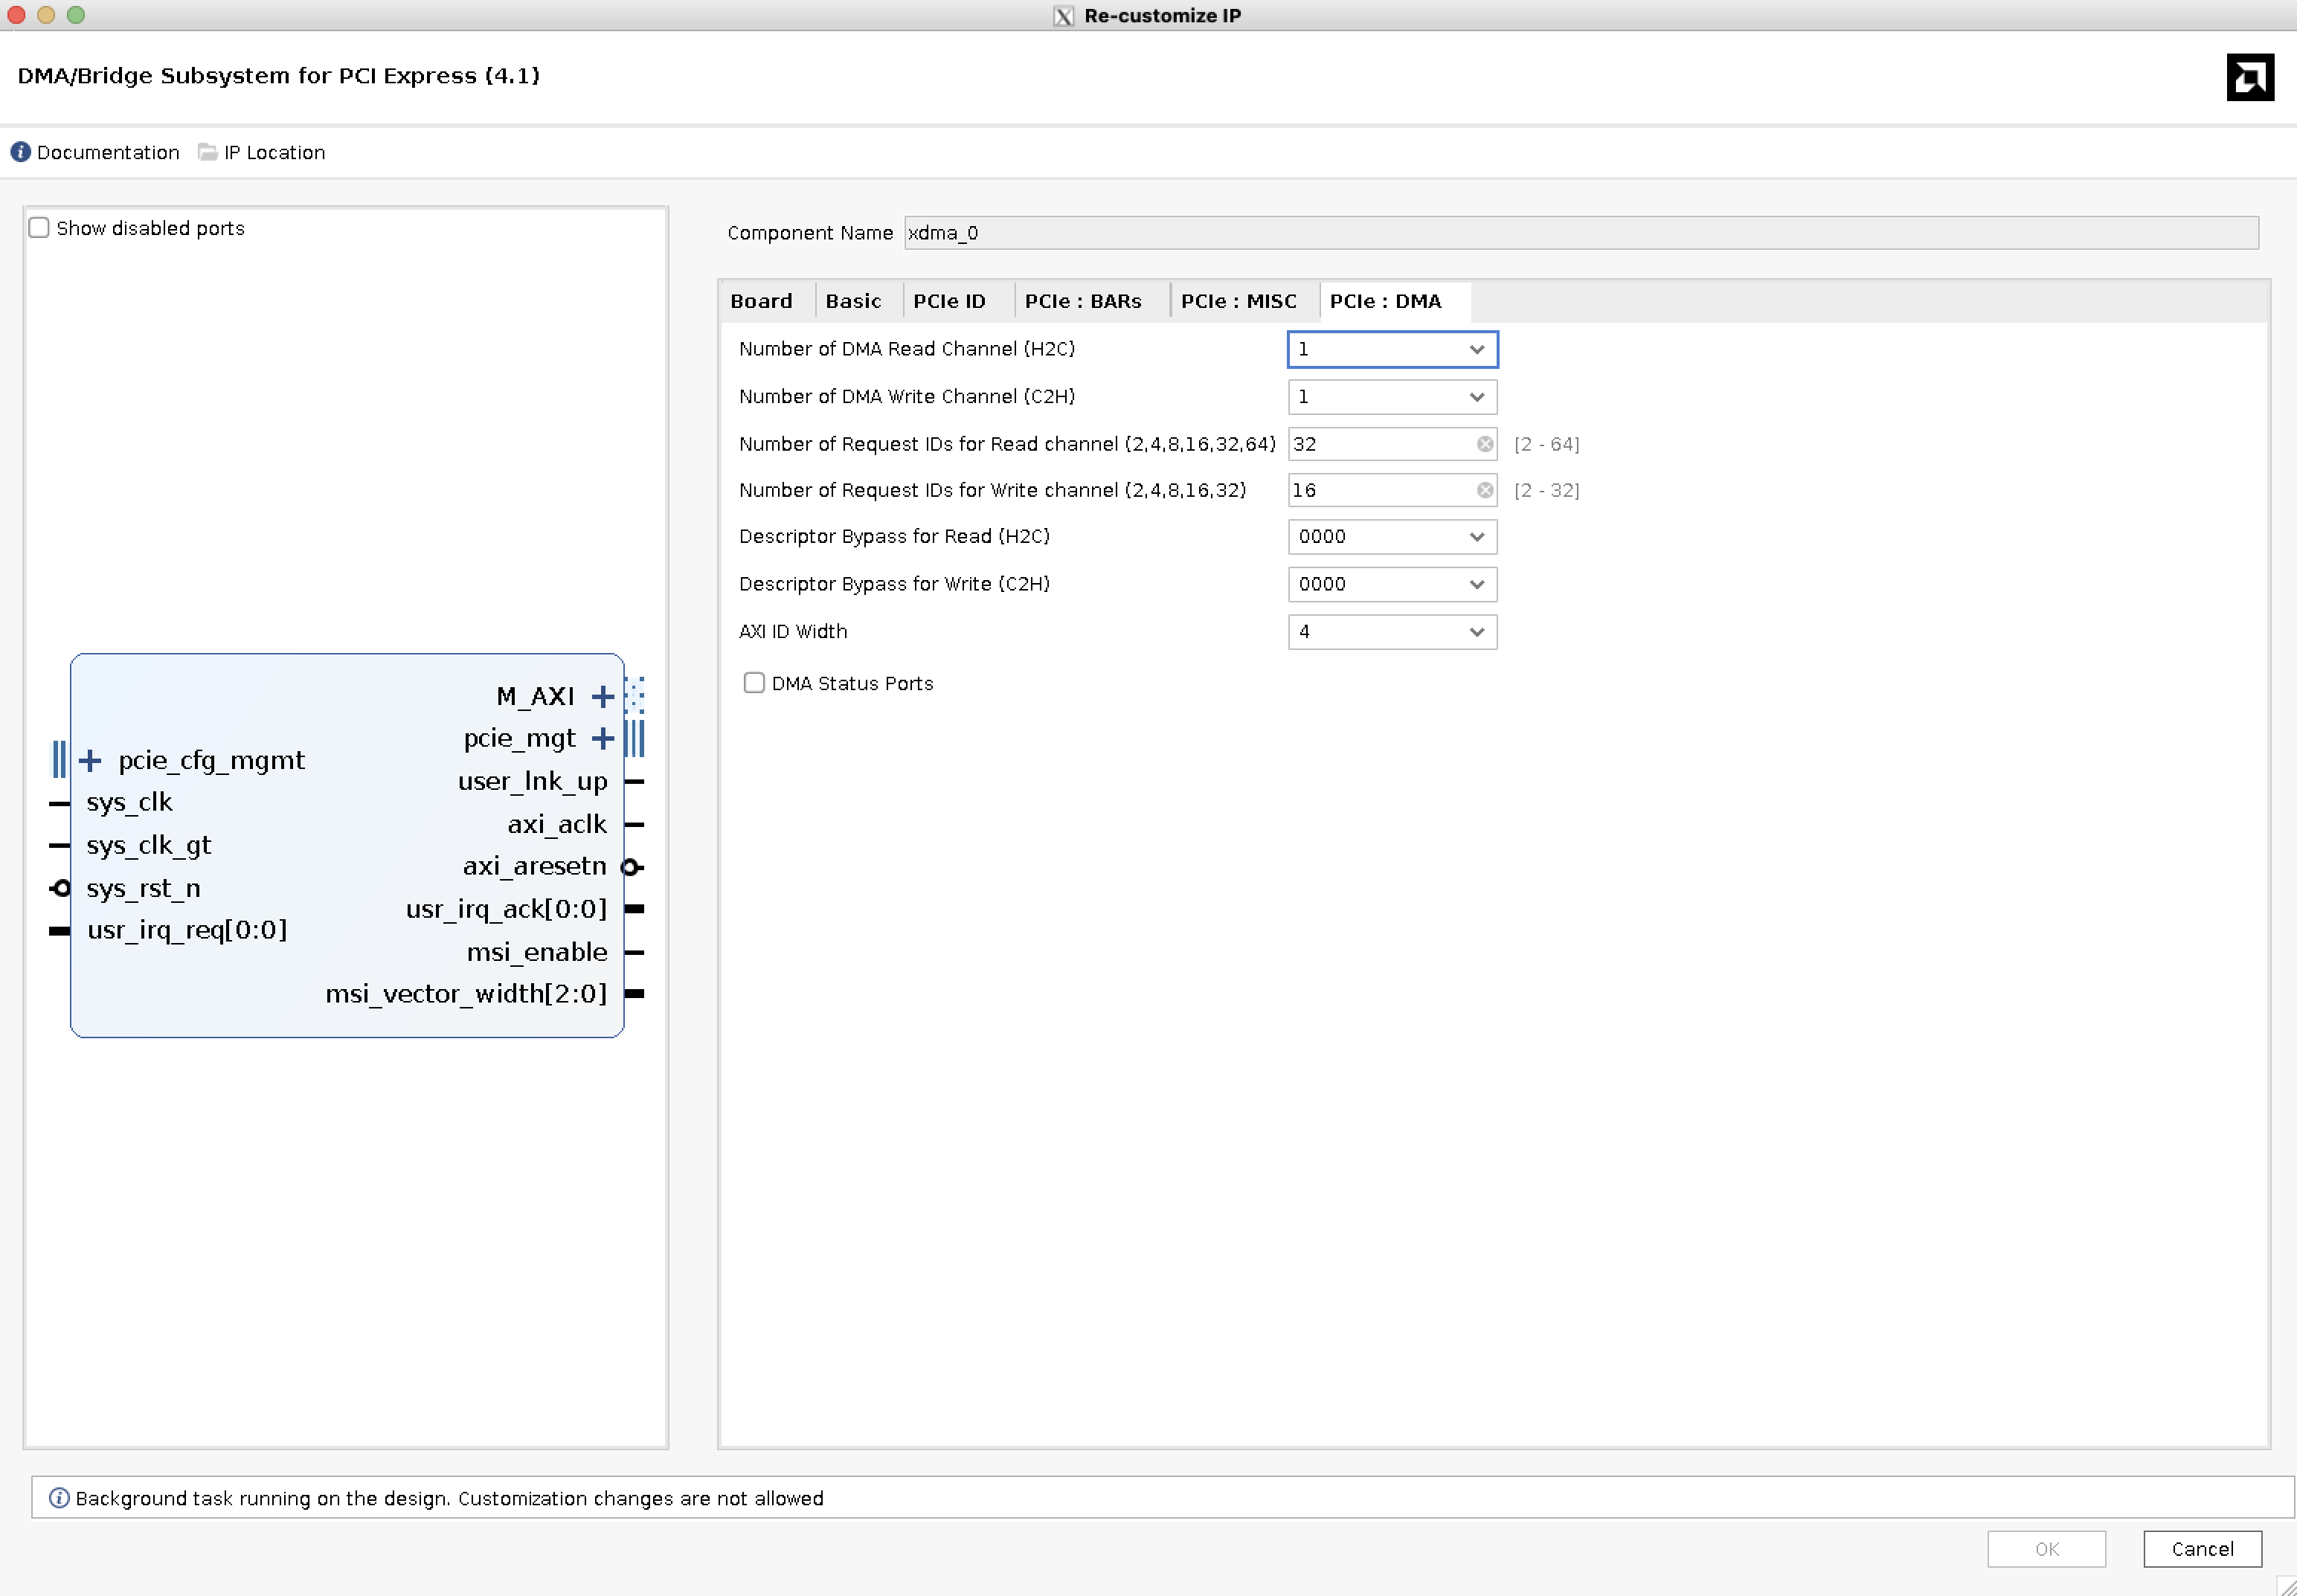Screen dimensions: 2297x1596
Task: Expand the pcie_cfg_mgmt interface plus icon
Action: [90, 761]
